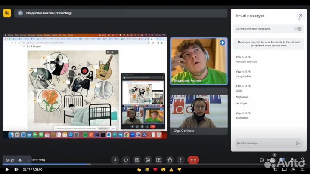Open meeting details info icon

[x=262, y=160]
